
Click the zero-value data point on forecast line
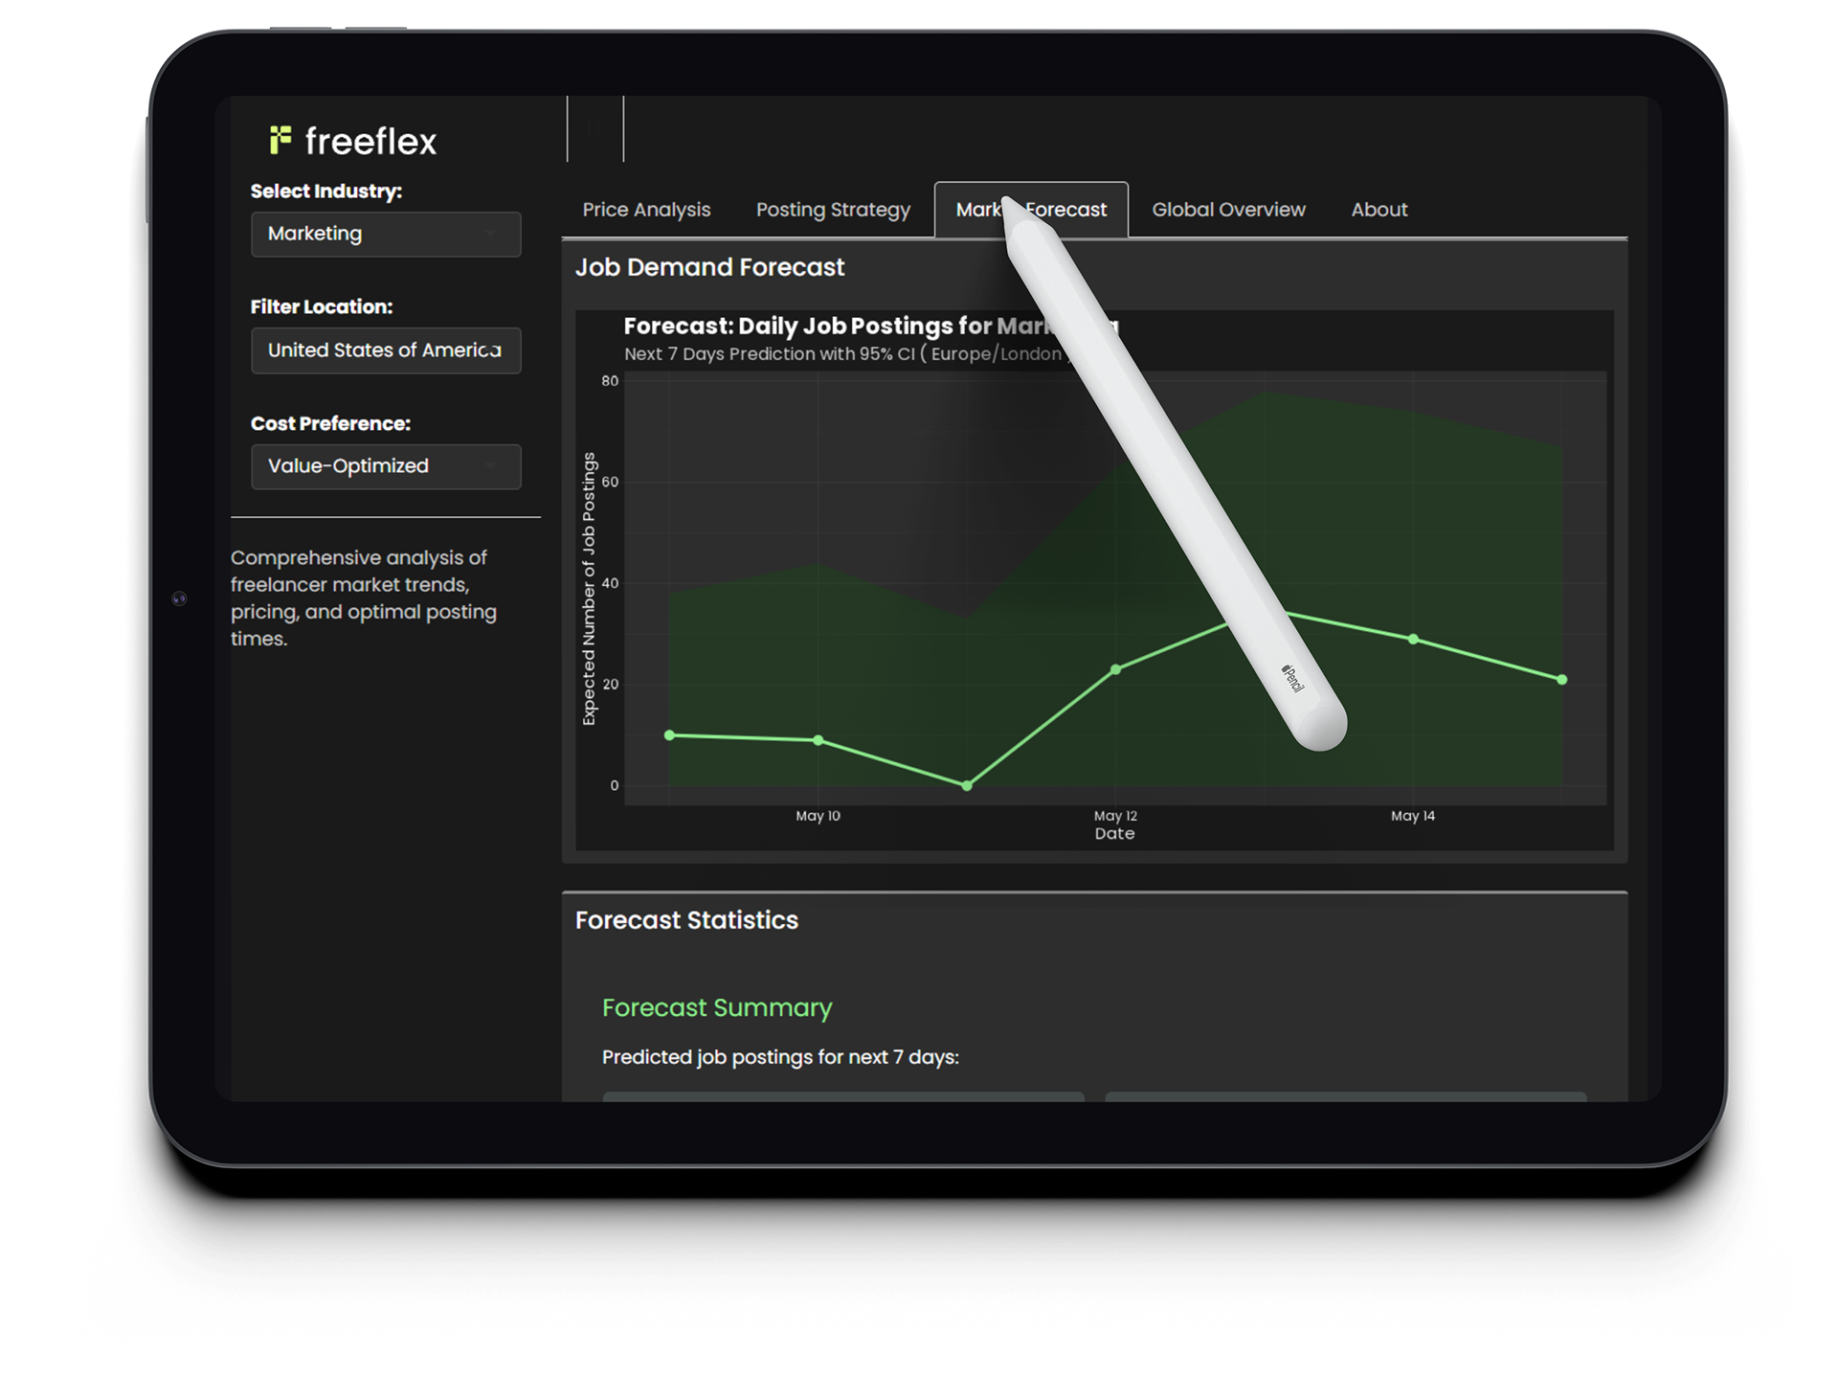coord(967,785)
